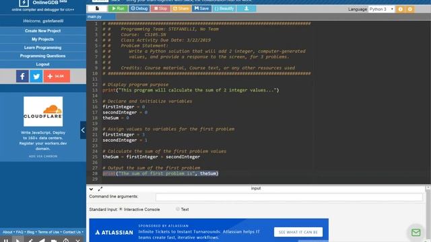Click the 'Ads via Carbon' link
431x242 pixels.
click(43, 157)
